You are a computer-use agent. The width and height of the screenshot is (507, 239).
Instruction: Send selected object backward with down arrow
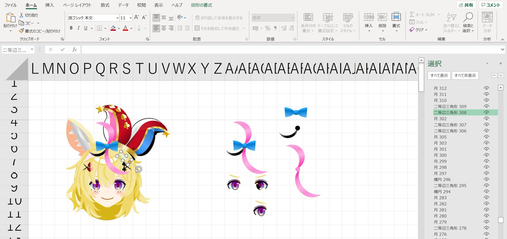501,75
